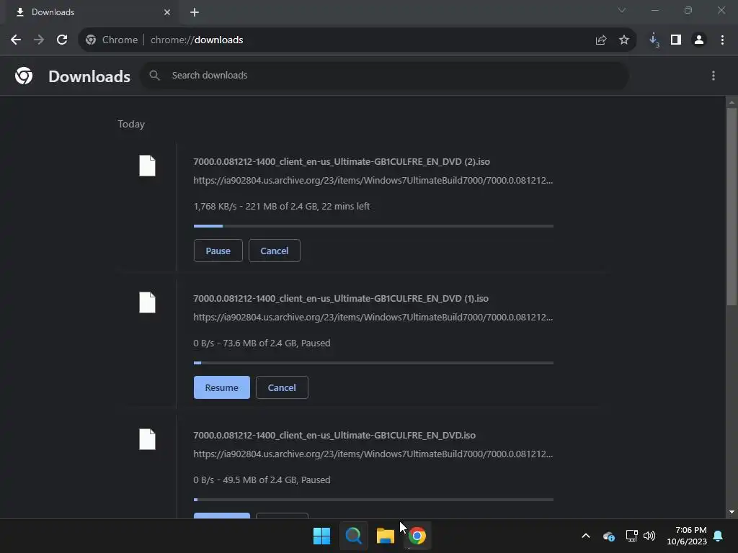The height and width of the screenshot is (553, 738).
Task: Click file icon of DVD (1).iso
Action: (147, 302)
